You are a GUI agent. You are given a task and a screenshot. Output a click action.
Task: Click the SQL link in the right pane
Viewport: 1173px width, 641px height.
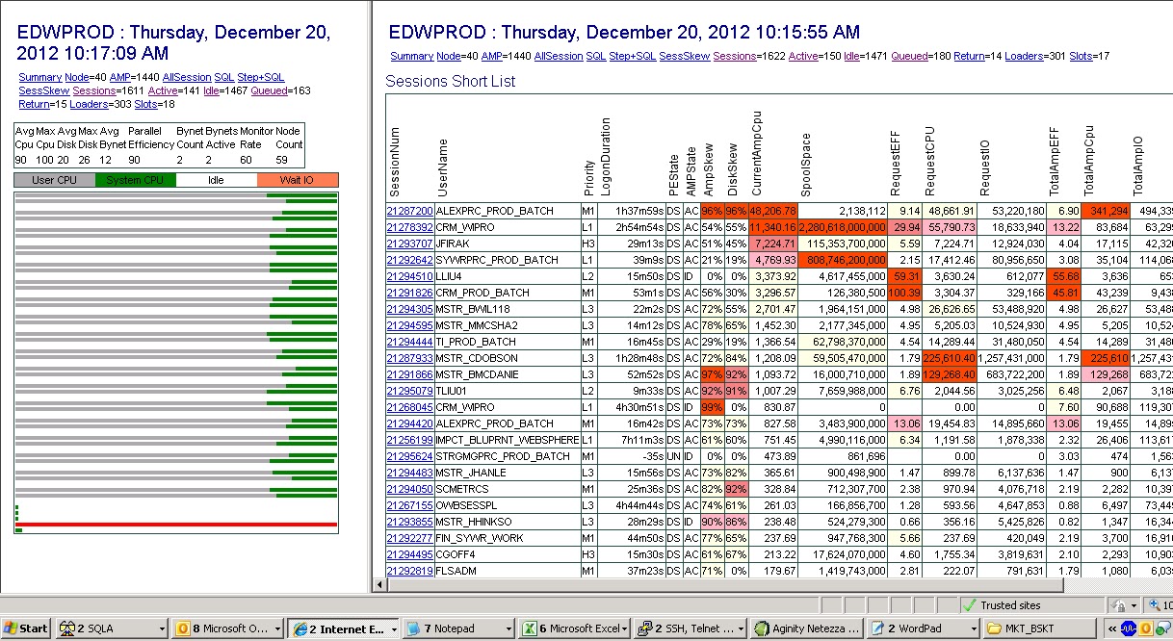click(x=596, y=56)
